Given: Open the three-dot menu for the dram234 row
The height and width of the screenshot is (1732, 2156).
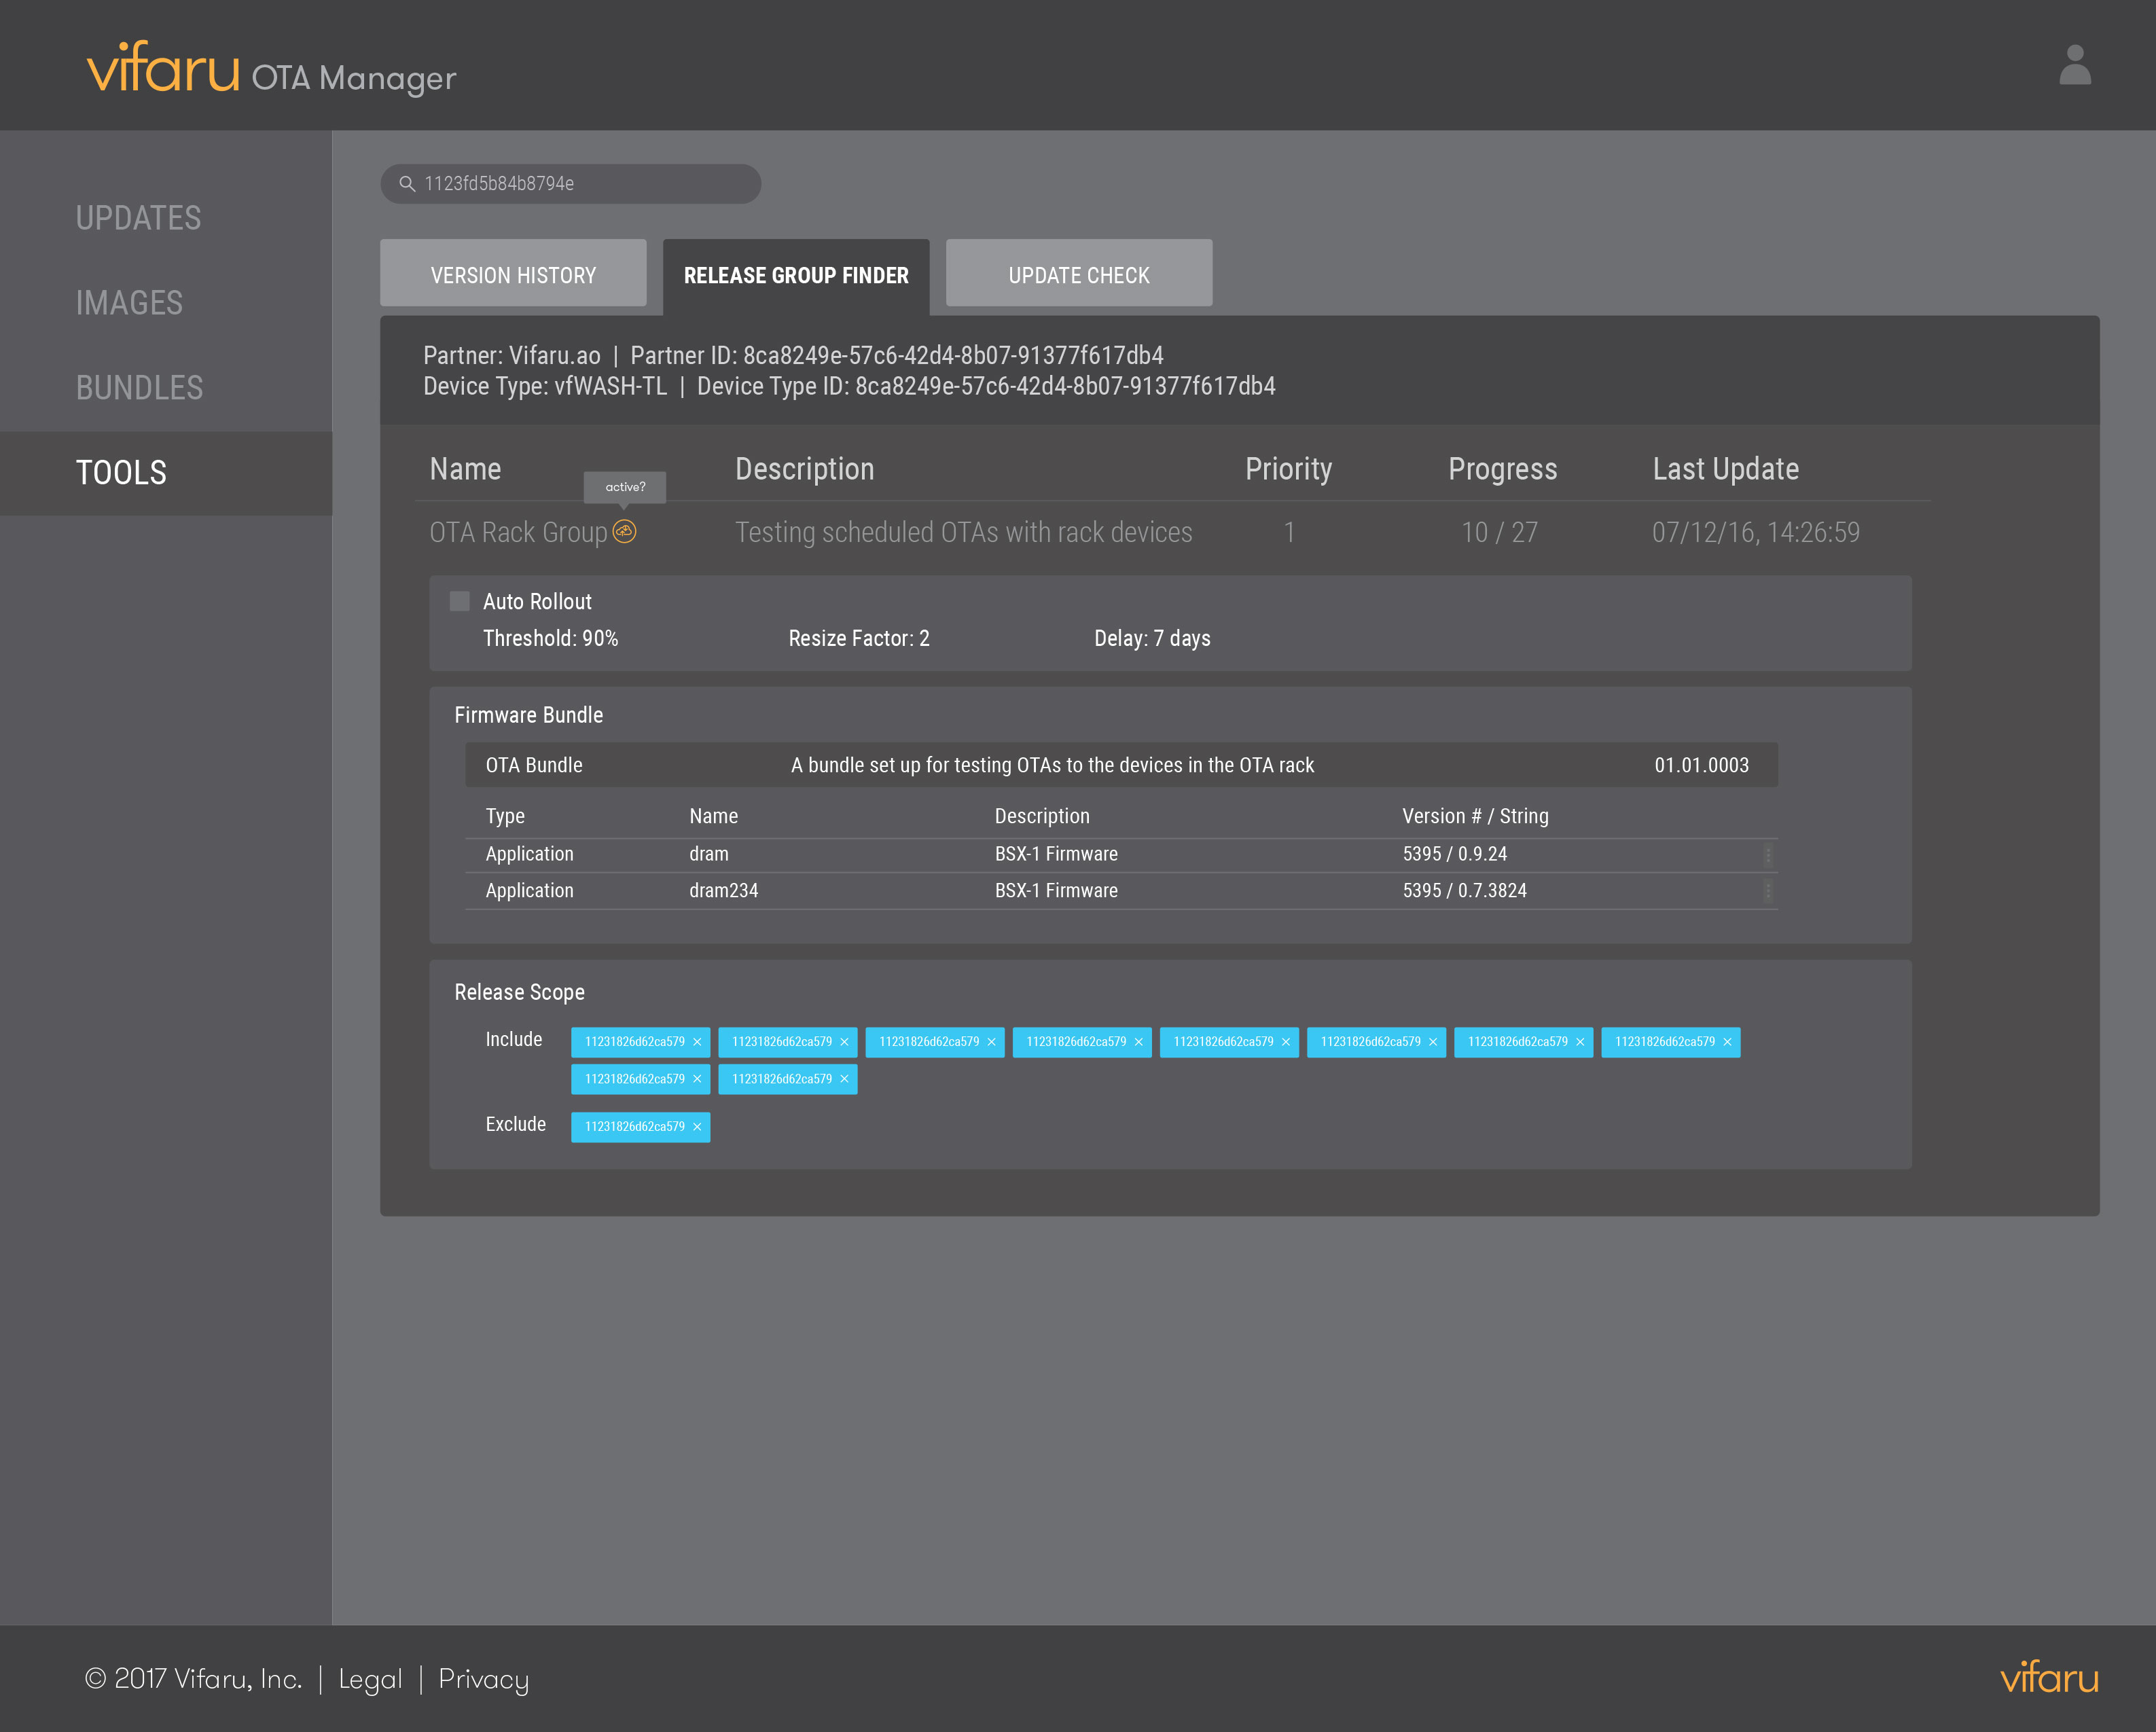Looking at the screenshot, I should pos(1768,891).
